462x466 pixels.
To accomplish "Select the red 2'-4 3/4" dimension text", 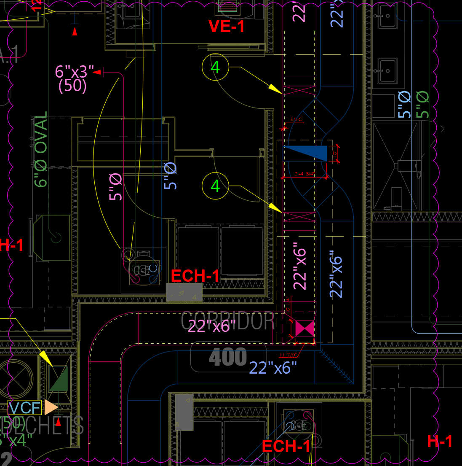I will (x=304, y=174).
